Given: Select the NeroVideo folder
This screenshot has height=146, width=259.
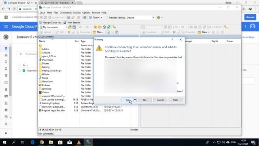Looking at the screenshot, I should click(47, 82).
